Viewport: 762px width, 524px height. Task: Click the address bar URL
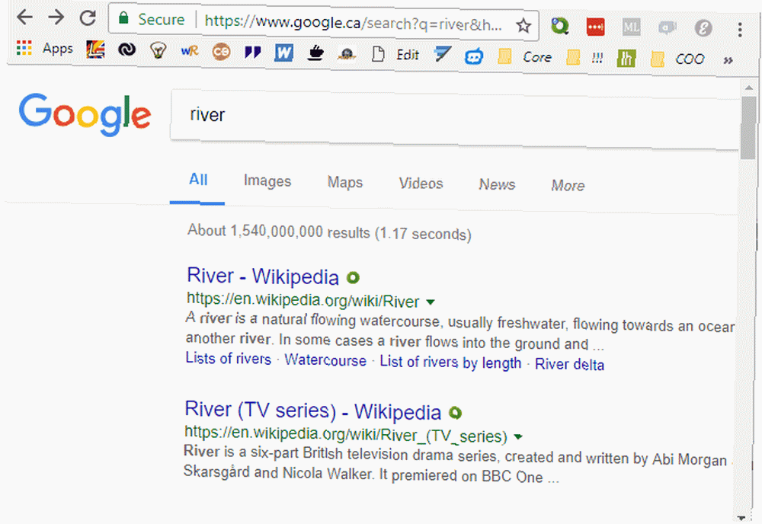tap(353, 22)
